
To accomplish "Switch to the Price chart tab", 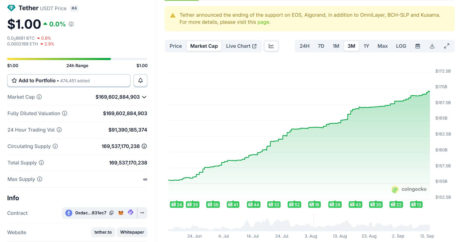I will coord(176,46).
